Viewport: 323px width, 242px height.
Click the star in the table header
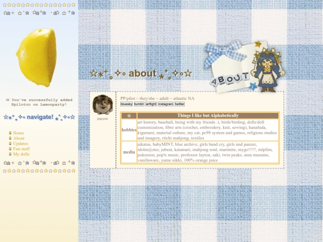point(129,116)
